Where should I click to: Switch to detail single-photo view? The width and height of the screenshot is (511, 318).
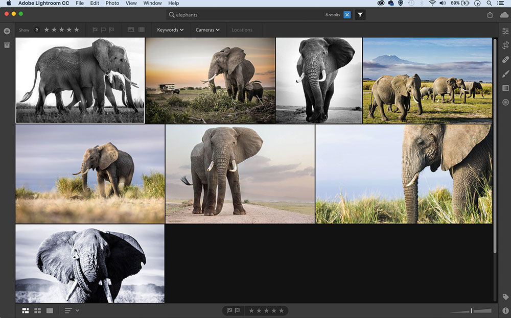(x=50, y=310)
